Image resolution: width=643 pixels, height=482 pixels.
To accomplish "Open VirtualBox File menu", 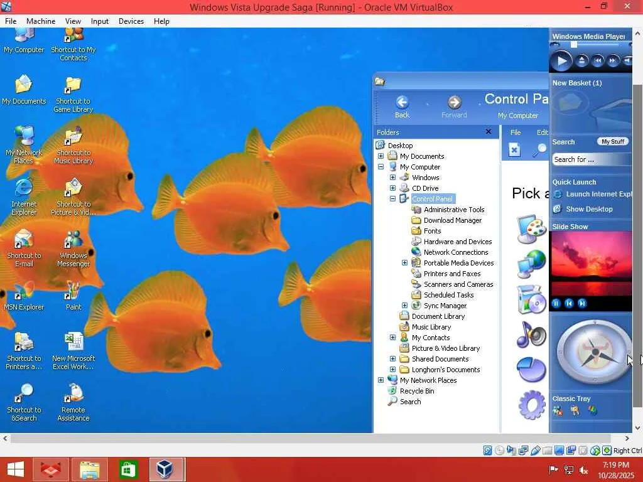I will [x=11, y=21].
